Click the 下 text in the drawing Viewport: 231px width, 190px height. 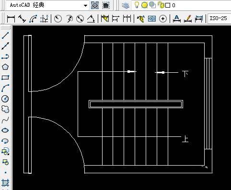185,74
